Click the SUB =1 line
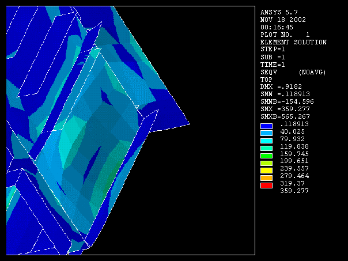 (x=273, y=57)
